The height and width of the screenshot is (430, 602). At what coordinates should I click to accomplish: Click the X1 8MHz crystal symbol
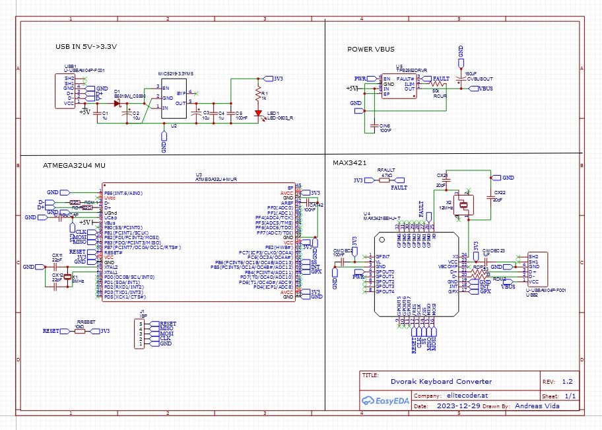67,277
